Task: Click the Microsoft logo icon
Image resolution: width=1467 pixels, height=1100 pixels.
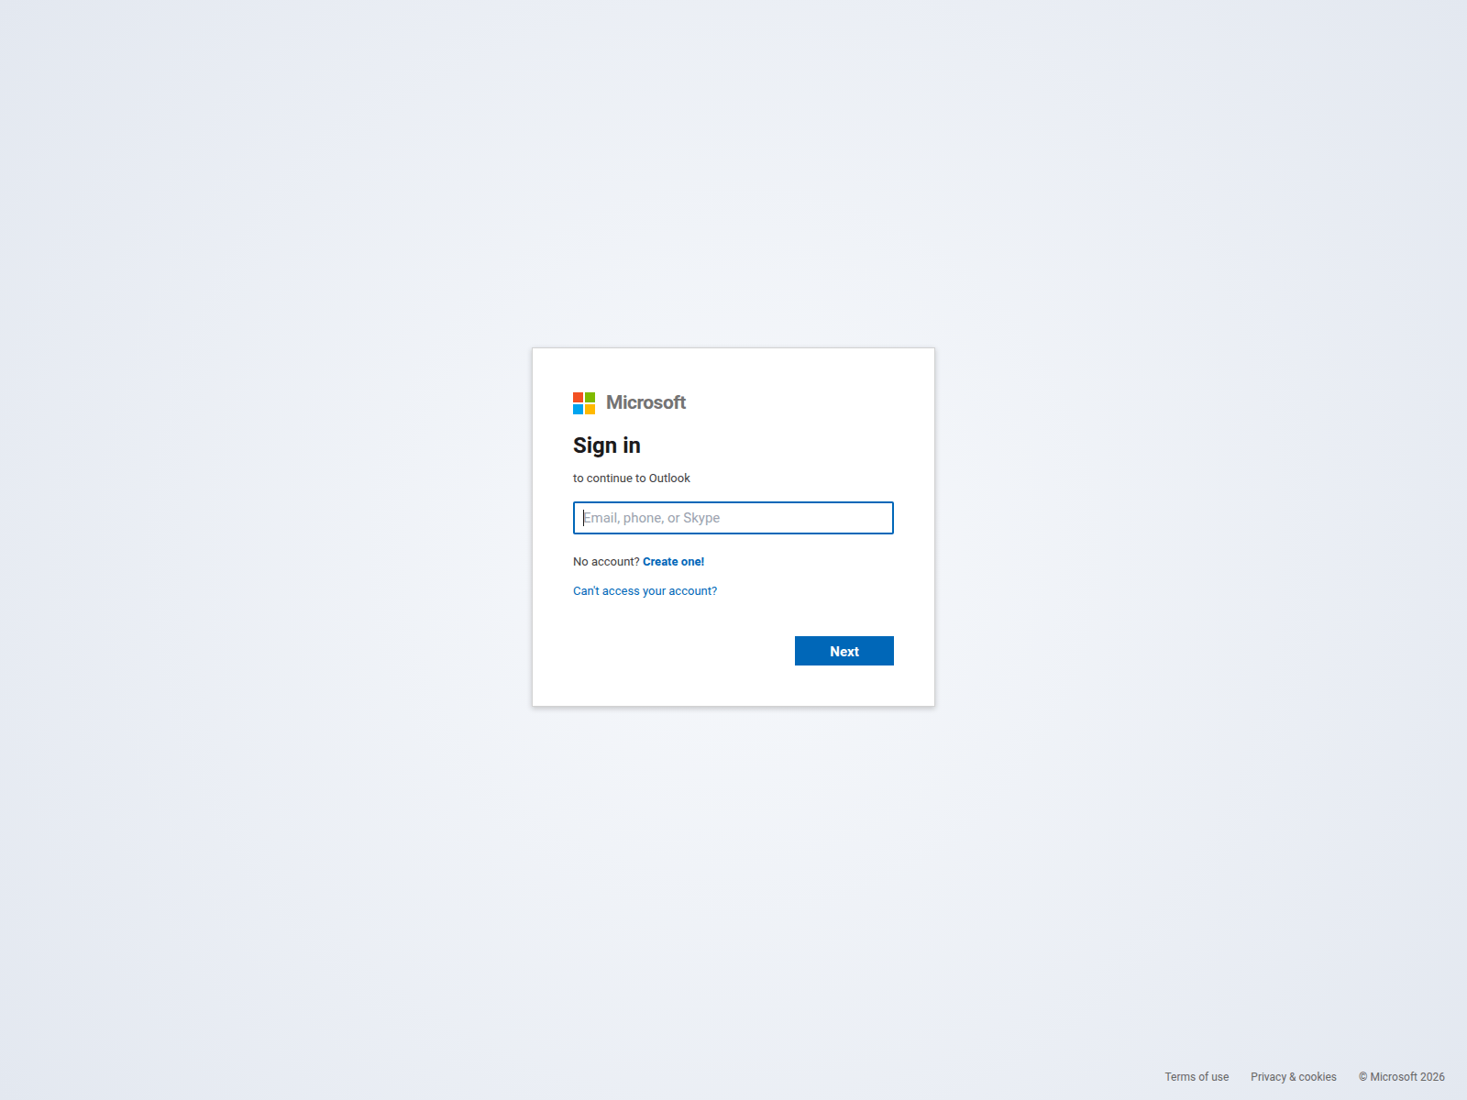Action: click(x=584, y=403)
